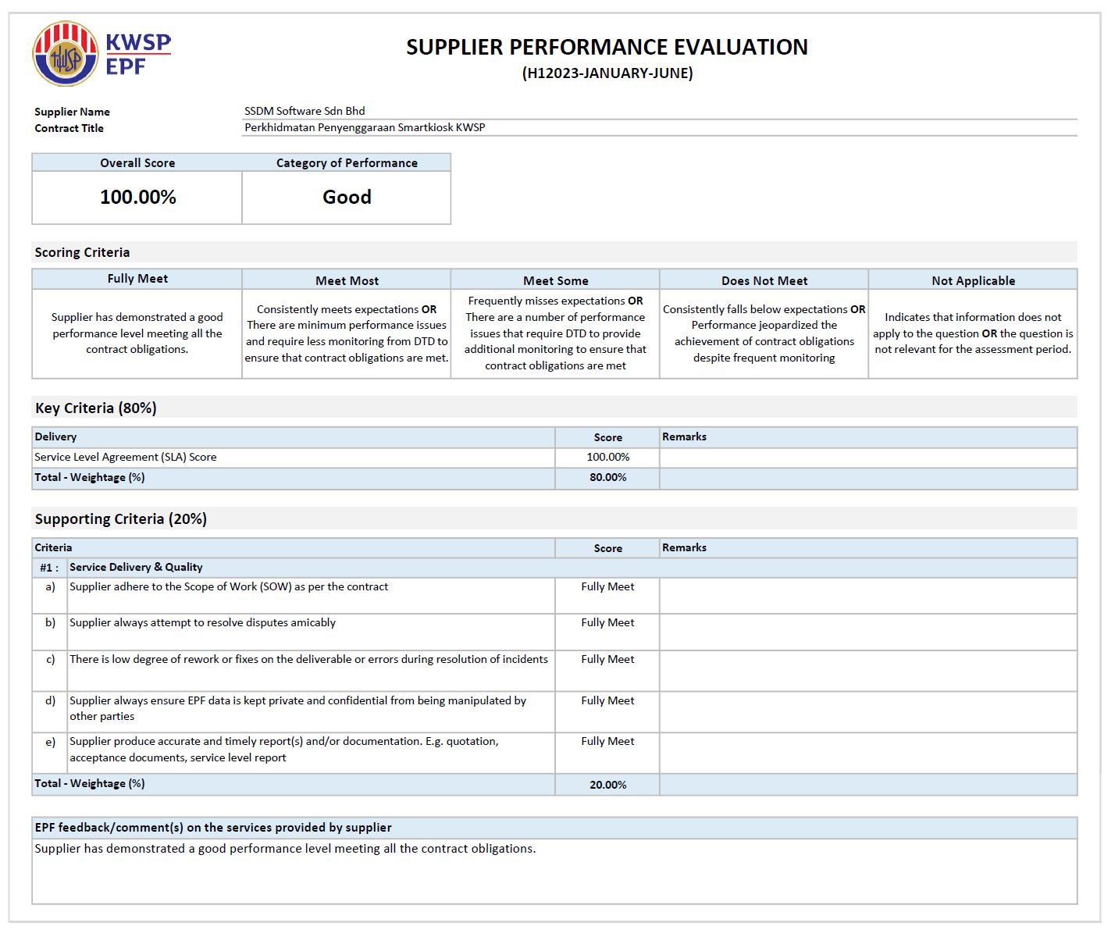Click the "Fully Meet" score for criterion e)
The height and width of the screenshot is (930, 1115).
(607, 741)
